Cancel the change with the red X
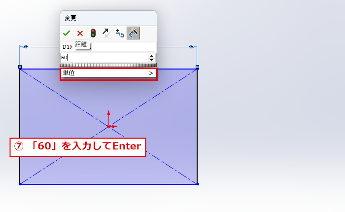This screenshot has width=345, height=212. (x=80, y=34)
